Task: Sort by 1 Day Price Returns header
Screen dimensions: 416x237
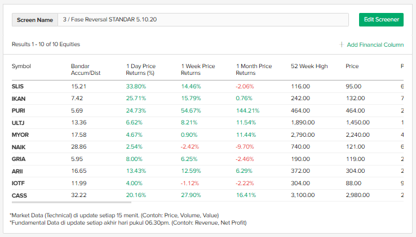Action: (140, 69)
